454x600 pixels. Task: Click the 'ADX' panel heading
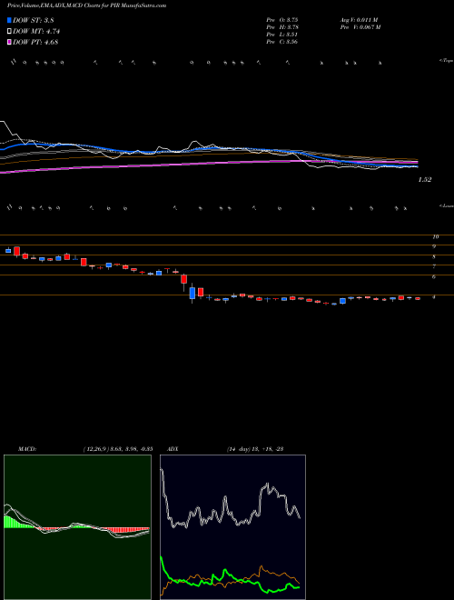173,449
